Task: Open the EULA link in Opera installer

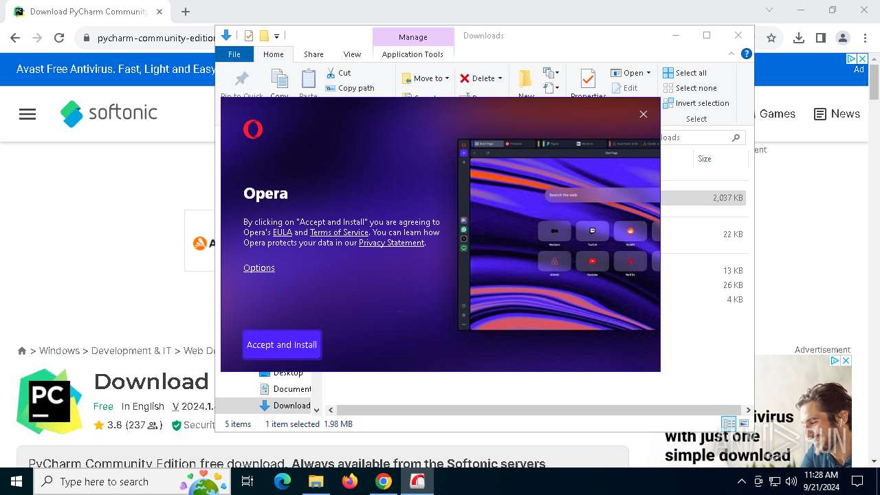Action: (283, 232)
